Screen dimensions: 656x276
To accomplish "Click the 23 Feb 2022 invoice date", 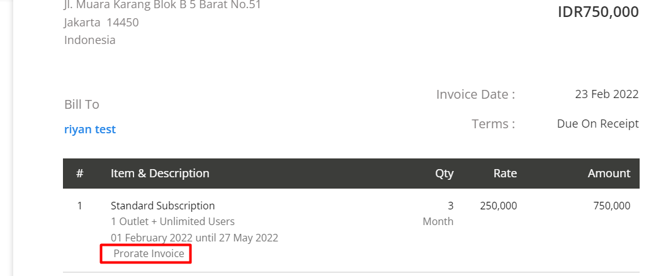I will (x=607, y=94).
